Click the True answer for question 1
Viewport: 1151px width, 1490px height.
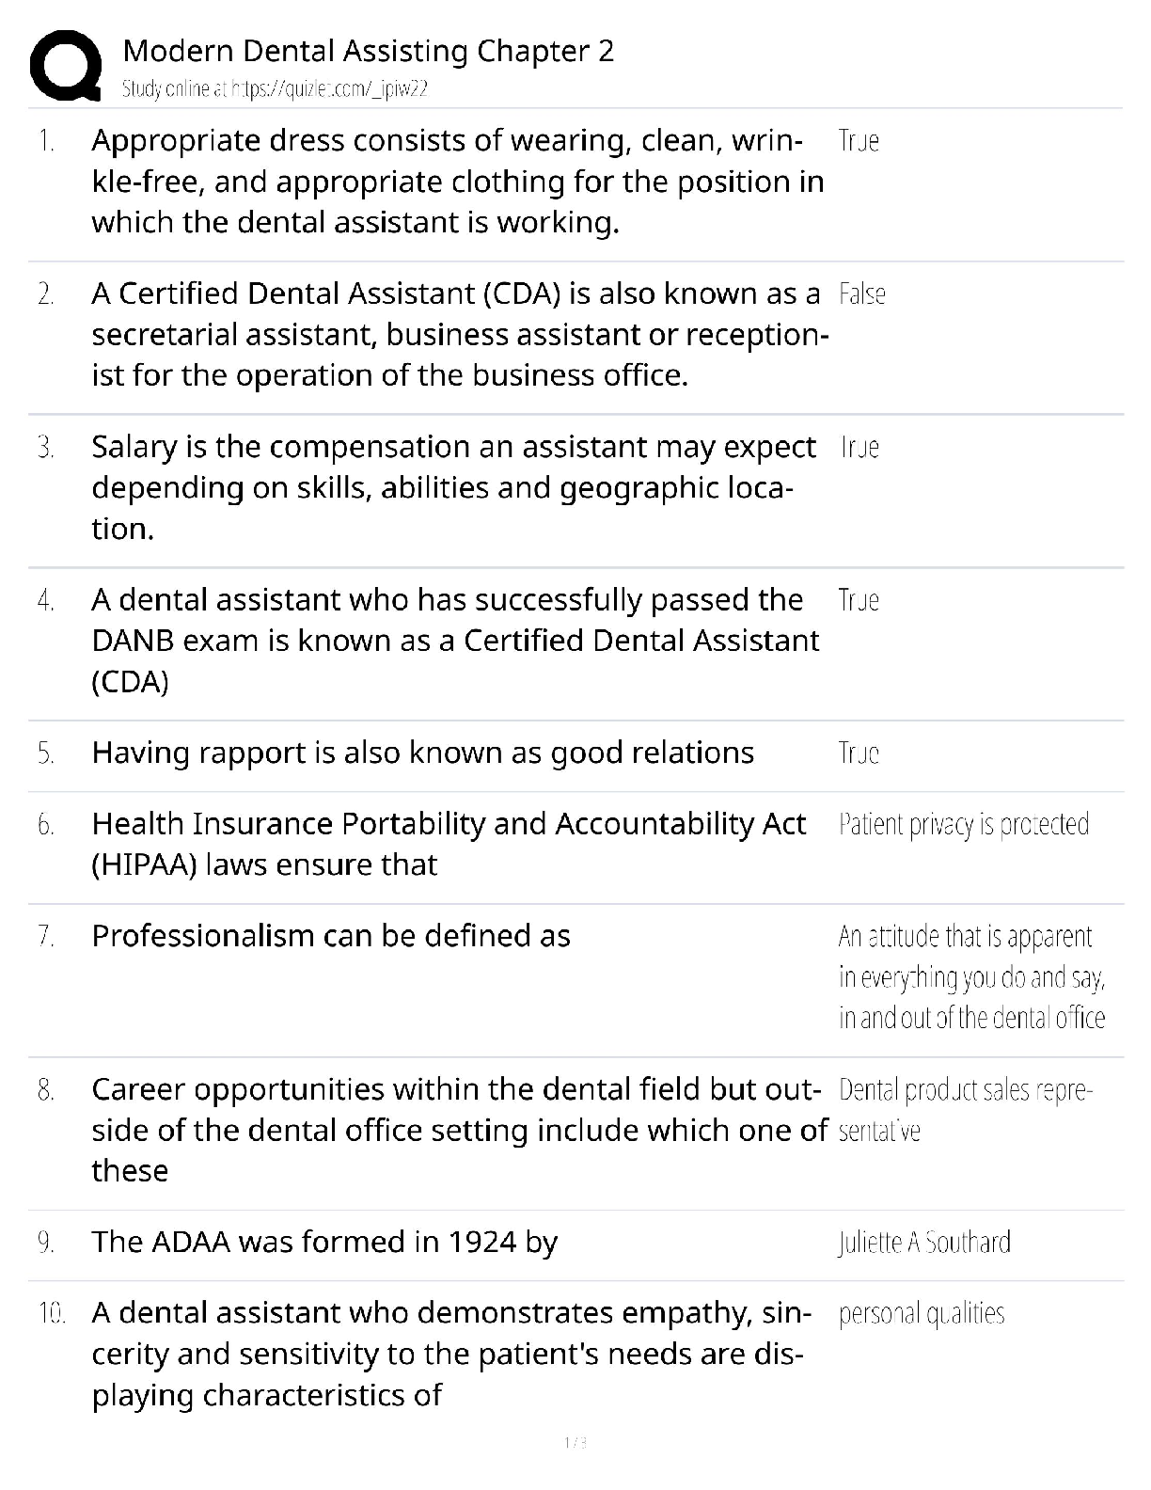click(x=859, y=141)
